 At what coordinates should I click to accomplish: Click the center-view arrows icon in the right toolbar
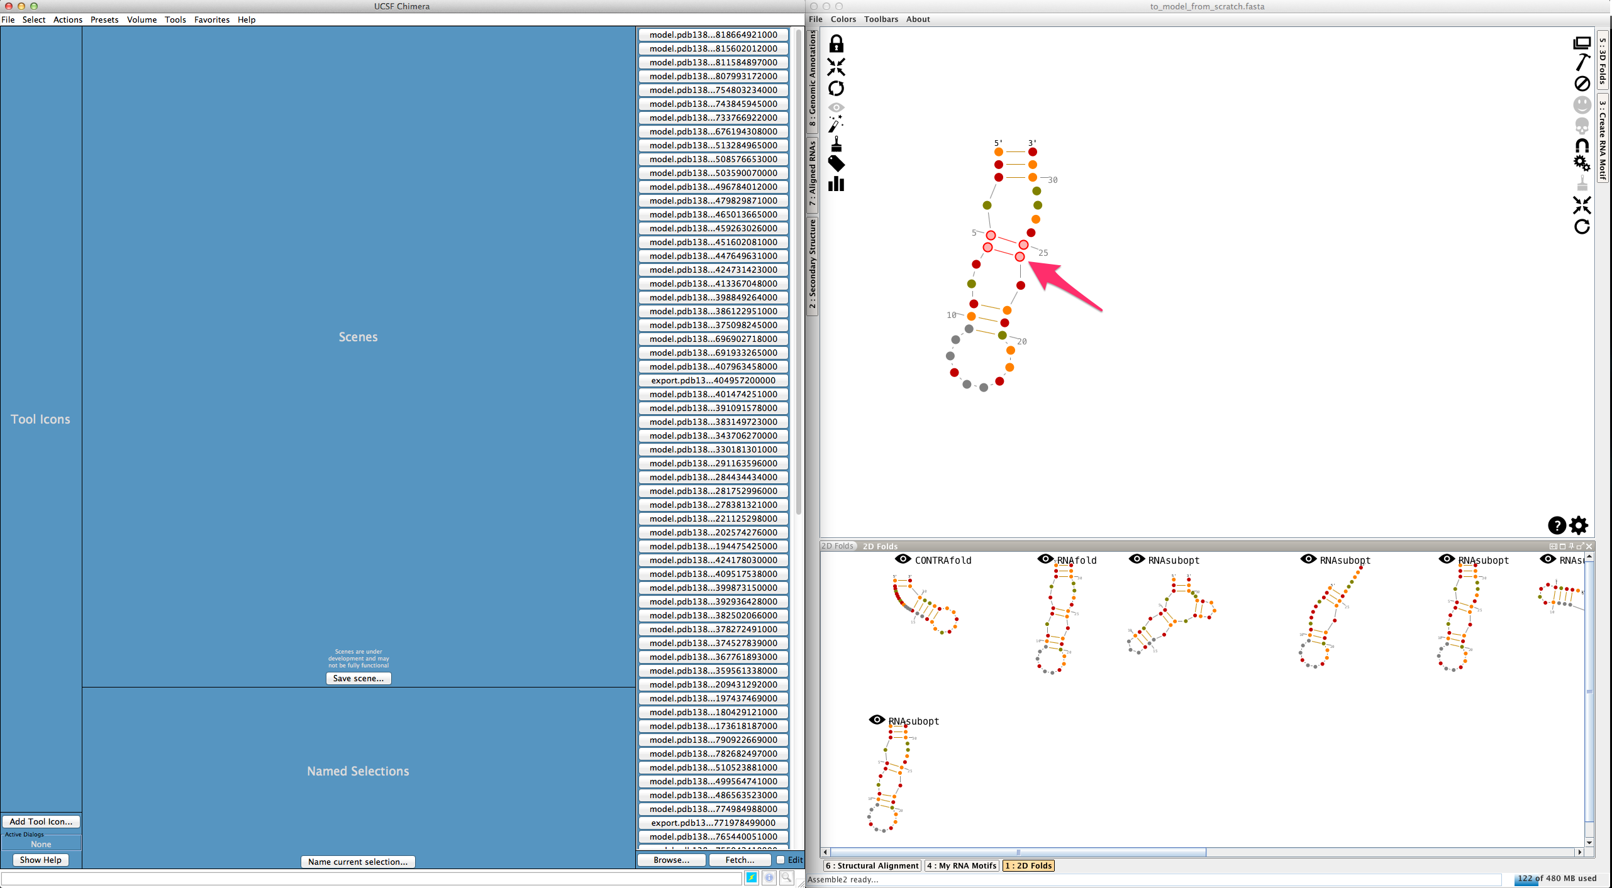[x=1582, y=205]
